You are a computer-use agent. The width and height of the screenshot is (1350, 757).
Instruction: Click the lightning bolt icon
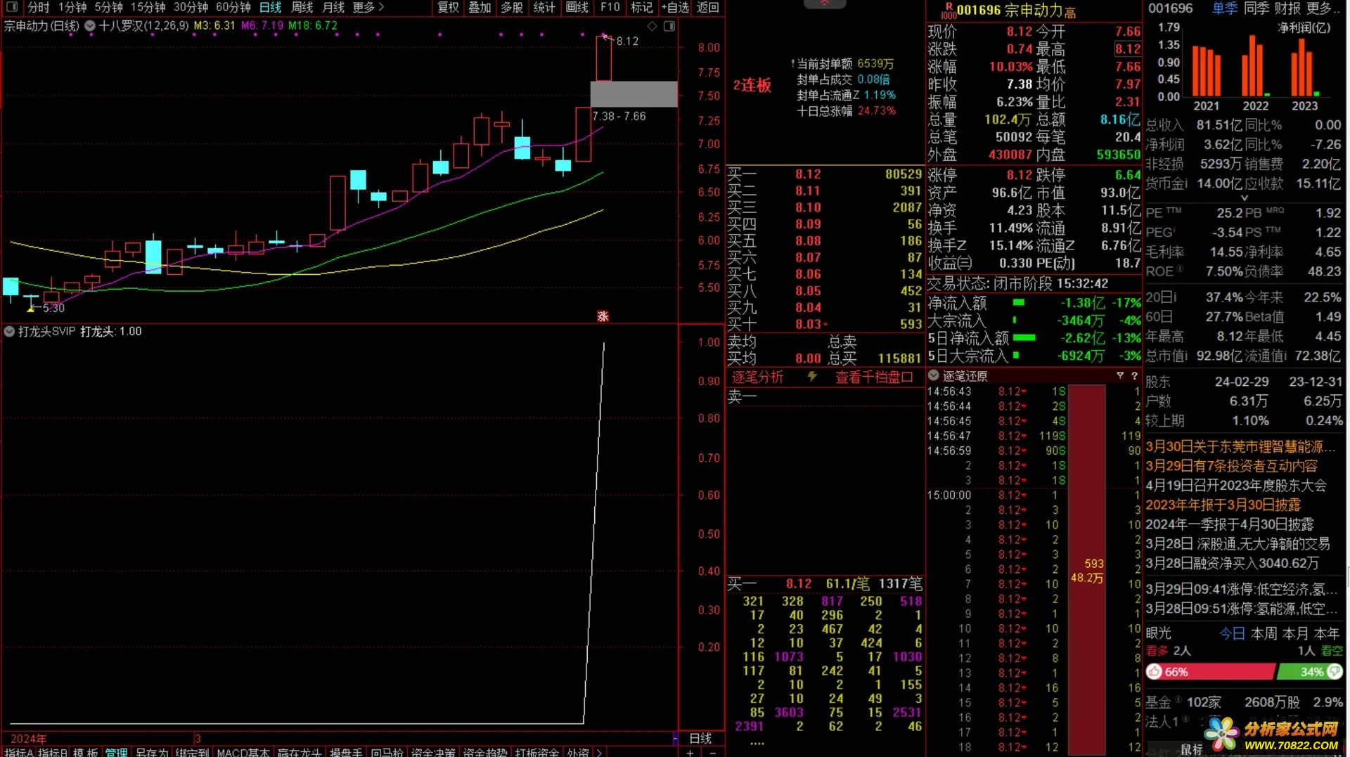812,377
